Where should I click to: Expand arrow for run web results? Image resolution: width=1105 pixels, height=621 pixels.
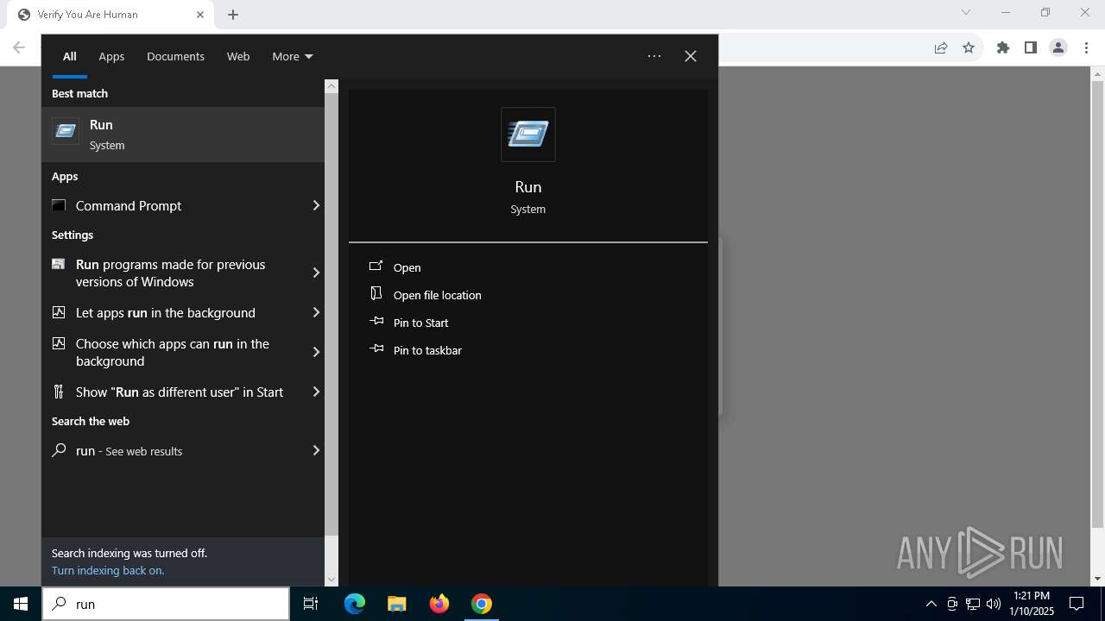point(316,450)
